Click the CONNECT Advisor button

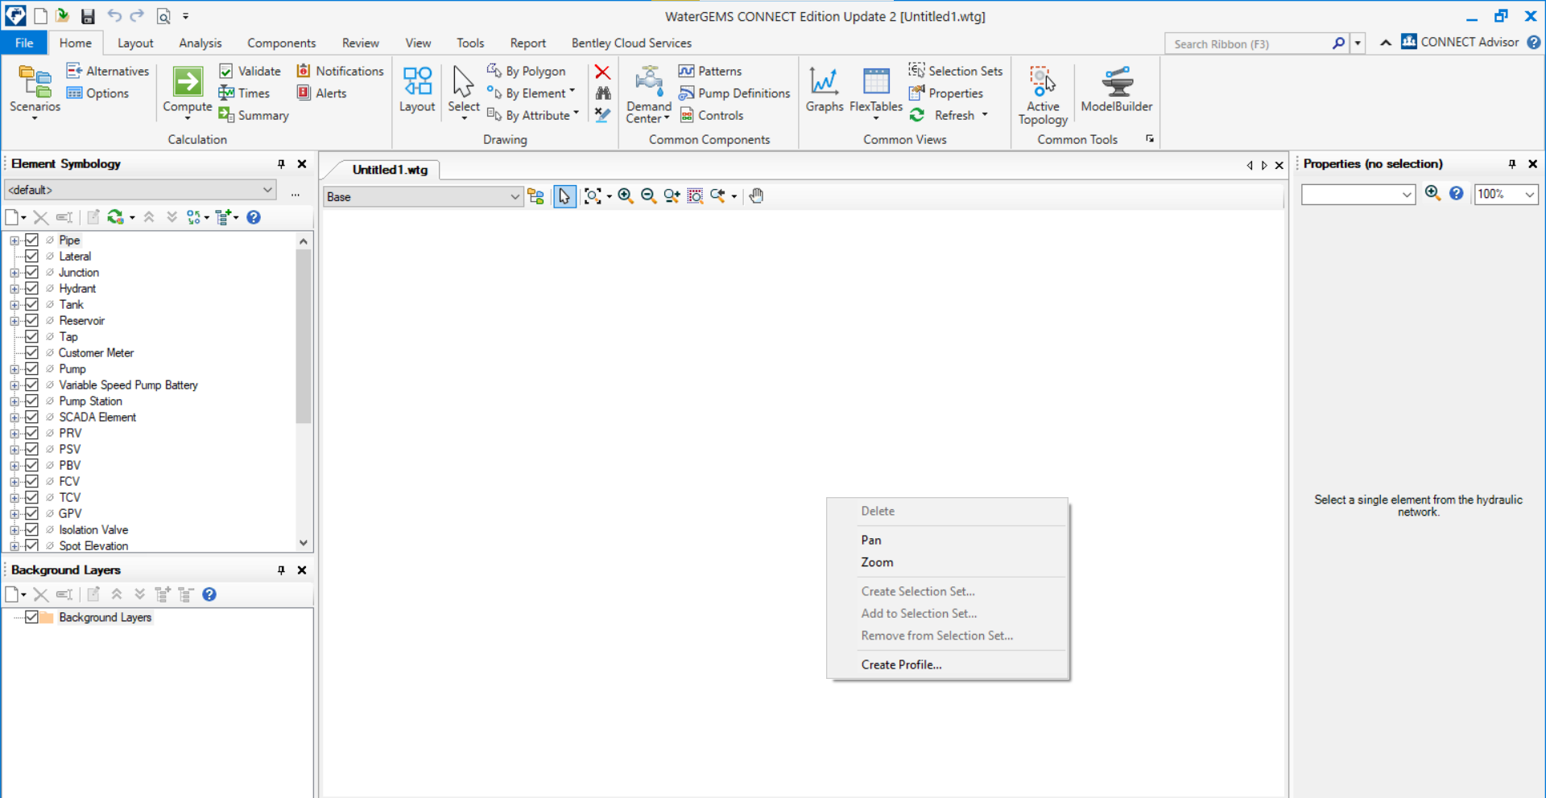pos(1460,43)
